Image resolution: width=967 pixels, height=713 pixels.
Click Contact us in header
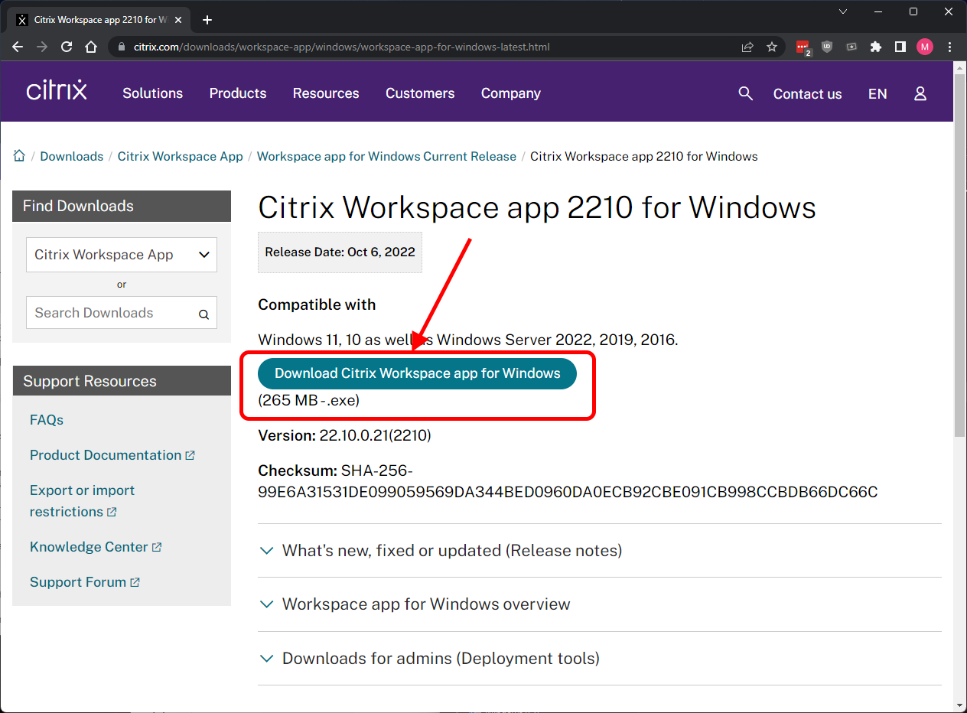pos(807,94)
